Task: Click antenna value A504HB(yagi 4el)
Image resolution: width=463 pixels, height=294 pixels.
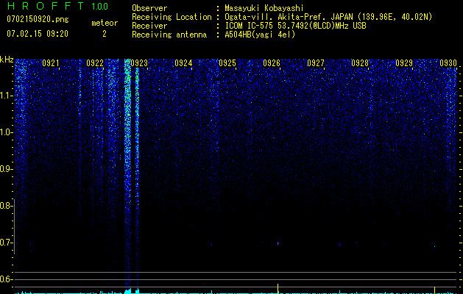Action: tap(260, 35)
